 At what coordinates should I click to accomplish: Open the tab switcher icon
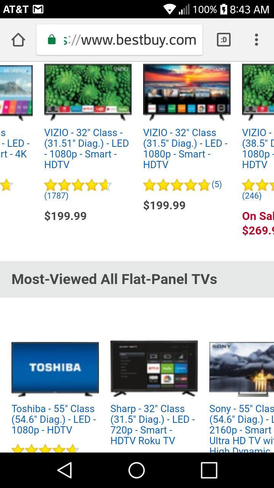pyautogui.click(x=224, y=40)
